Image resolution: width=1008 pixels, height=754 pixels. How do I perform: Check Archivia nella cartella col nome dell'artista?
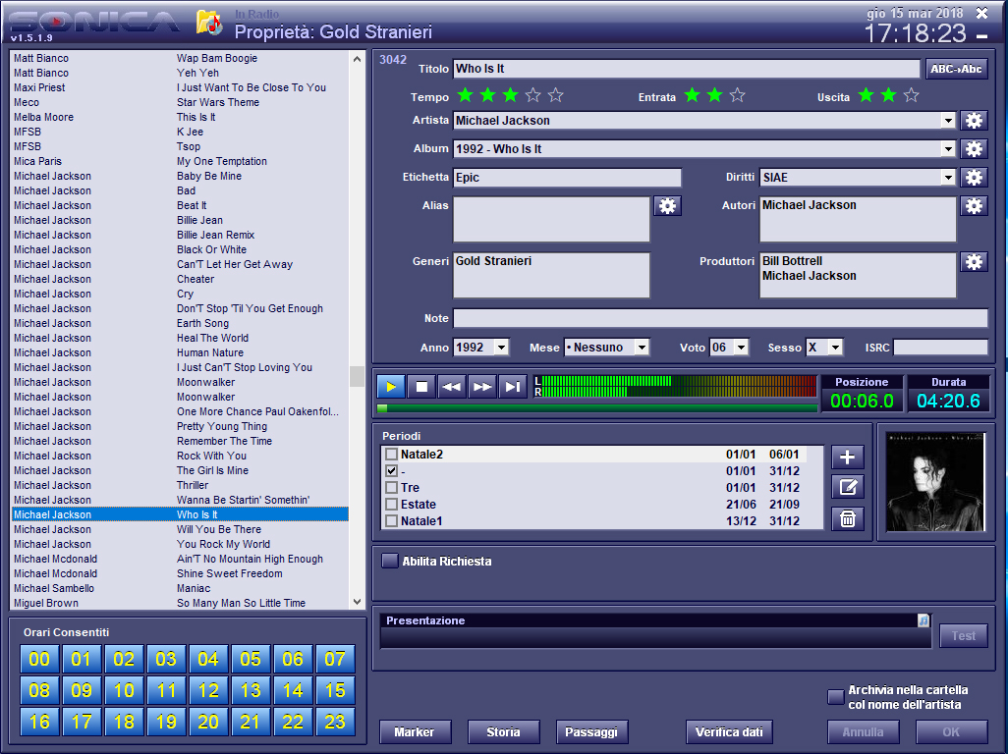(x=836, y=697)
